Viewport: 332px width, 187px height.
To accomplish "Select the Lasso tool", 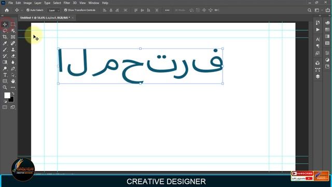I will coord(5,31).
